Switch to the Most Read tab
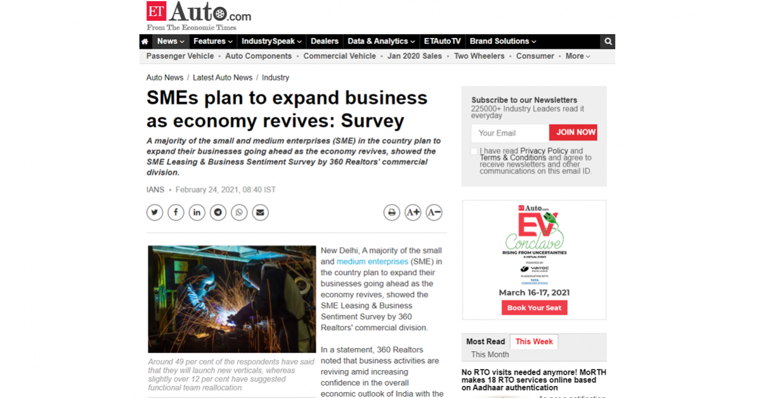Viewport: 761px width, 398px height. [x=486, y=342]
